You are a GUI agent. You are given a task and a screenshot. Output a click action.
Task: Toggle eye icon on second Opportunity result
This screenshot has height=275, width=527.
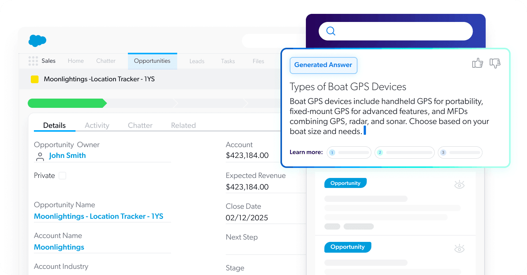(x=459, y=248)
